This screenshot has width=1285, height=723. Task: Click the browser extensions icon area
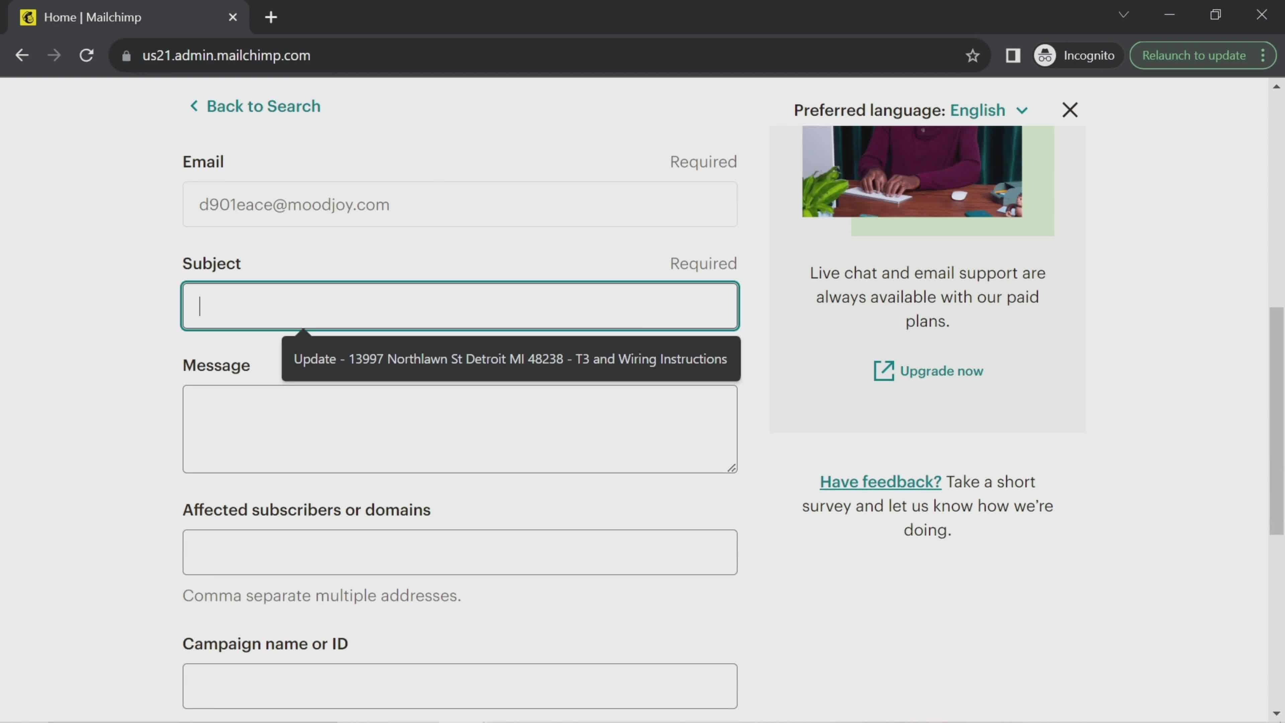tap(1012, 55)
